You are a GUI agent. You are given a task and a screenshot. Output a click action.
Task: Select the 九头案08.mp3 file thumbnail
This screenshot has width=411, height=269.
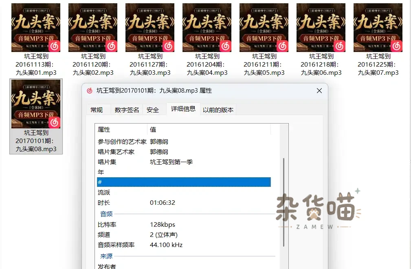click(36, 104)
